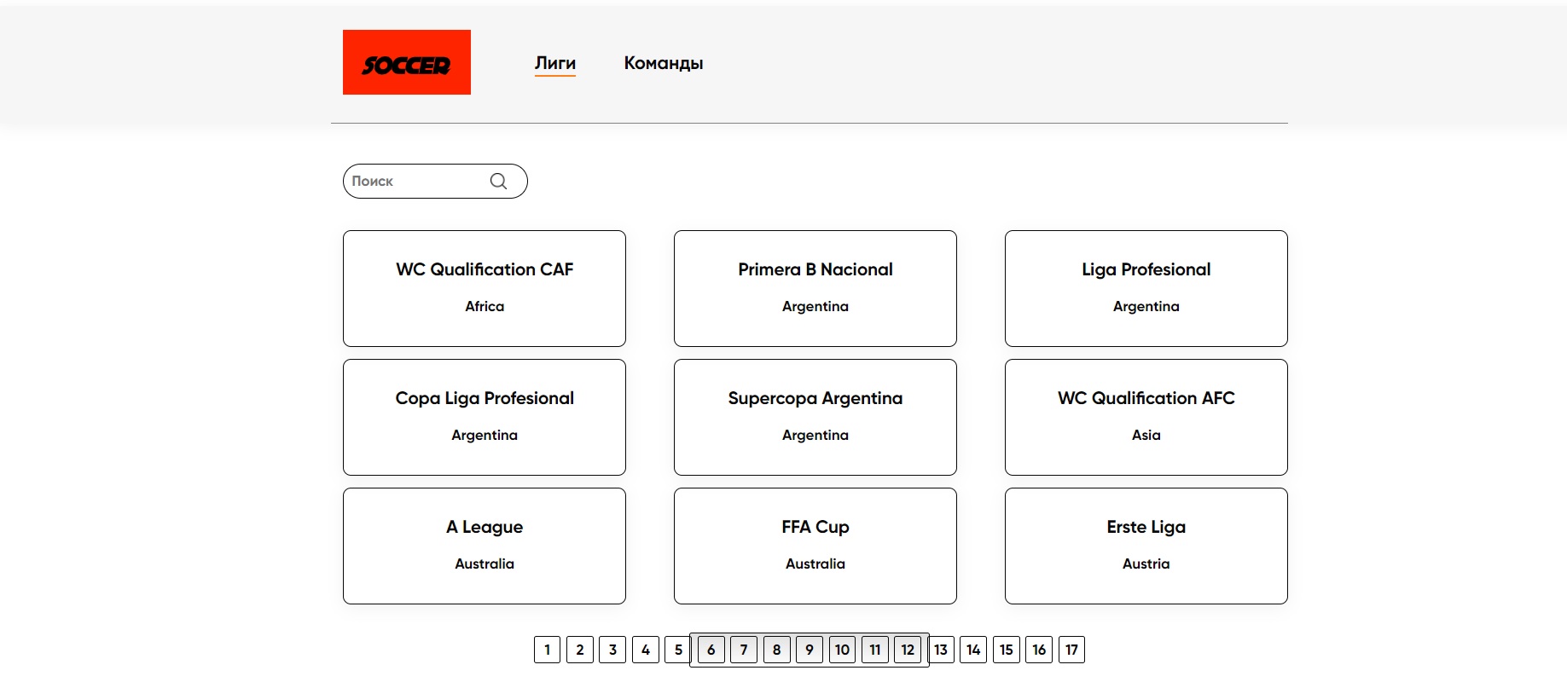Open the Supercopa Argentina card
This screenshot has height=682, width=1567.
pos(815,417)
